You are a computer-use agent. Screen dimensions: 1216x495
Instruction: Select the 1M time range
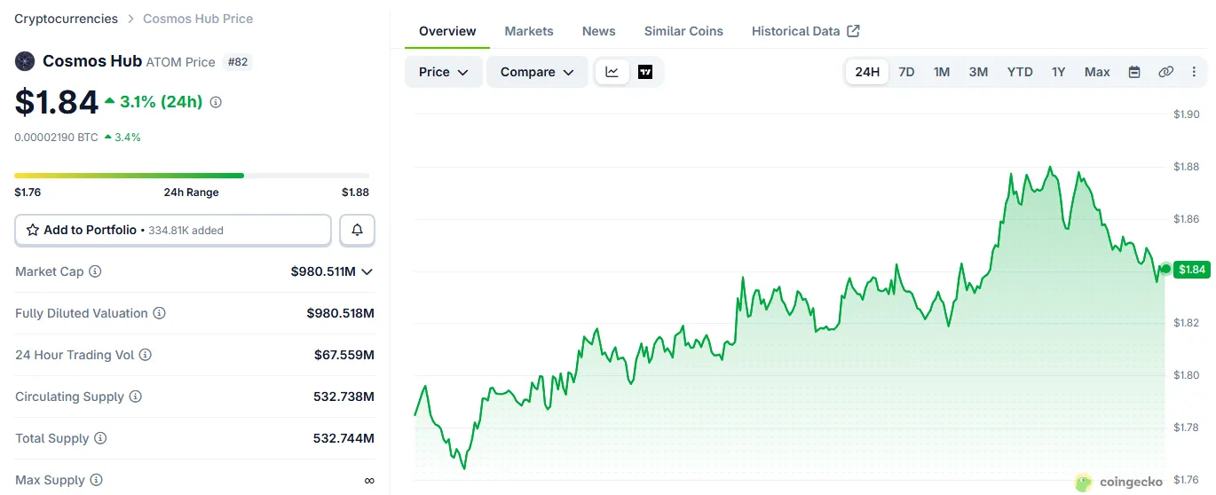pos(942,72)
